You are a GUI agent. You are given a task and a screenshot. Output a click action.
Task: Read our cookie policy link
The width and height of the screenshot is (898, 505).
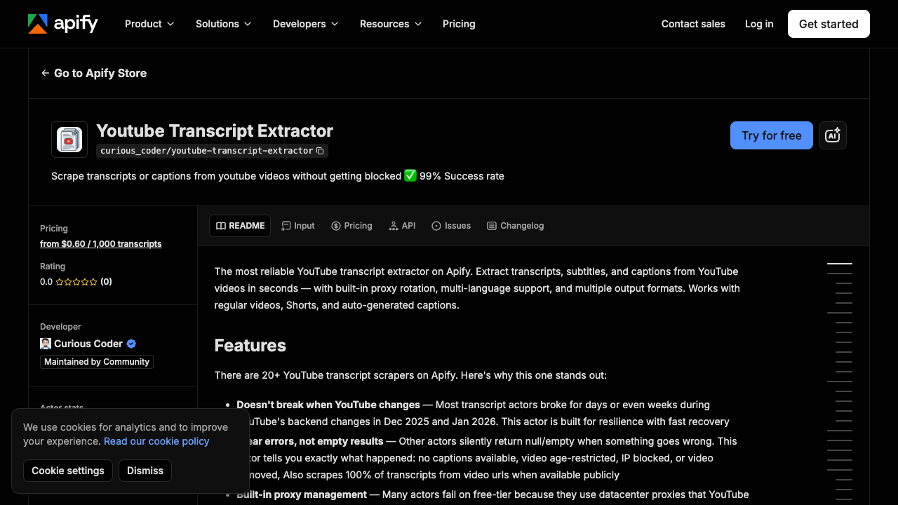[x=156, y=441]
